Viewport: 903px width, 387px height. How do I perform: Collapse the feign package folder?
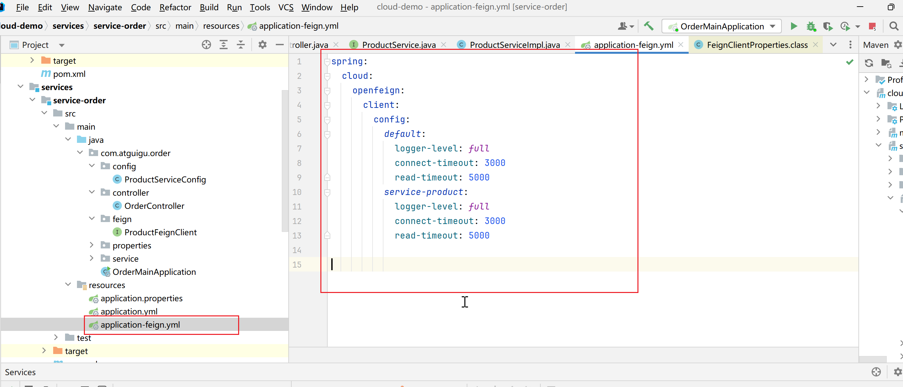(92, 219)
